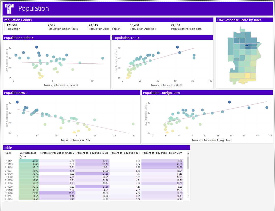Image resolution: width=275 pixels, height=211 pixels.
Task: Pick the rightmost dot in Population Foreign Born chart
Action: 267,108
